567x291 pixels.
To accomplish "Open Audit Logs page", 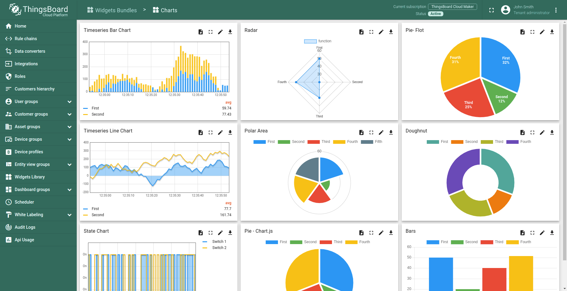I will [38, 227].
